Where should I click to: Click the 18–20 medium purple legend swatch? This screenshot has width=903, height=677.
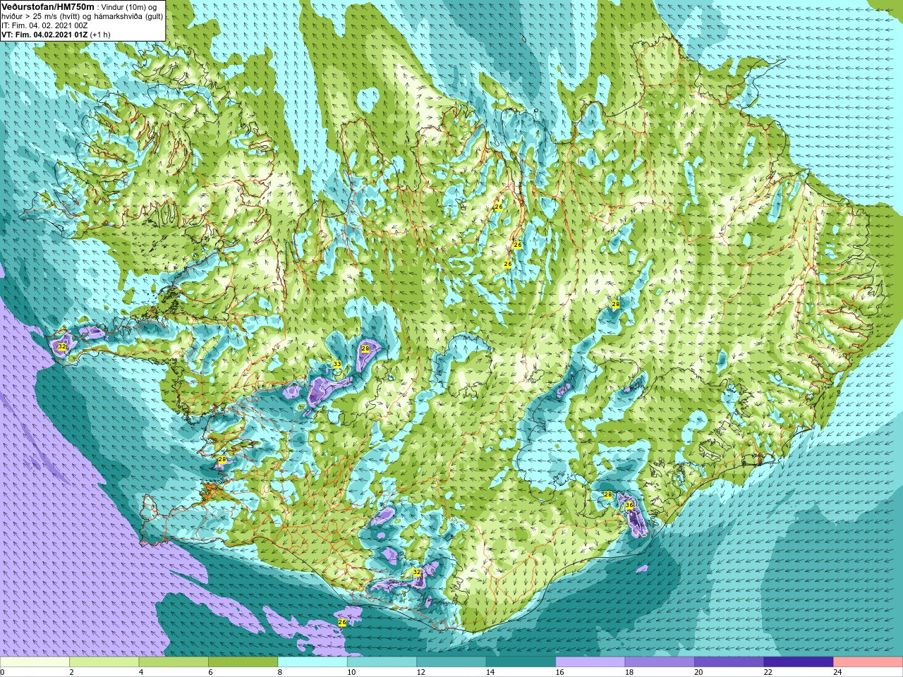click(x=660, y=662)
